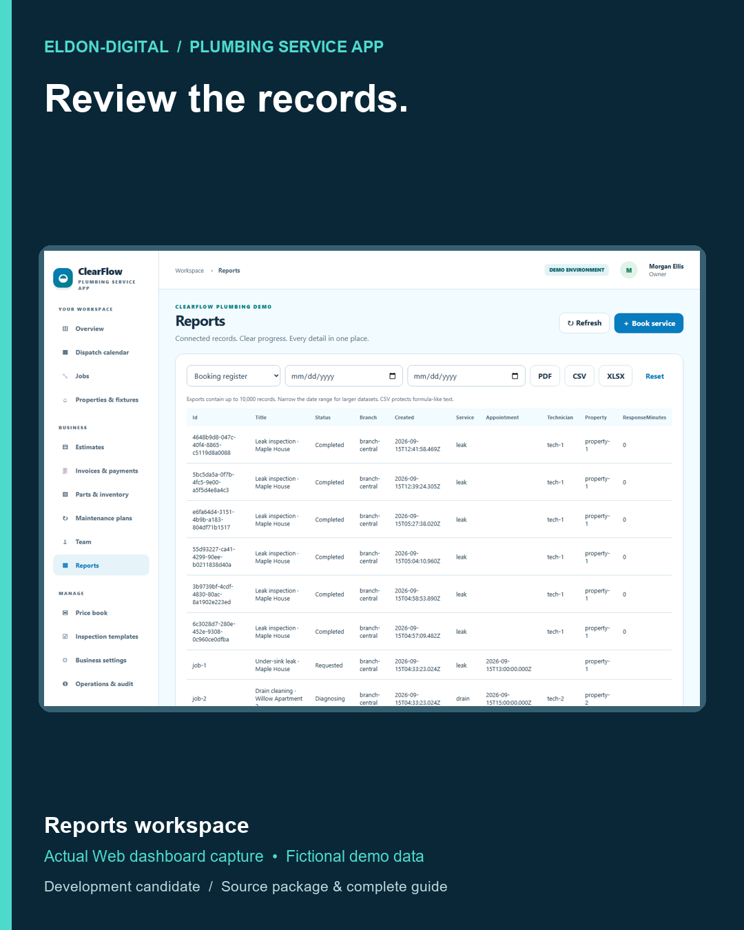Click the Operations & audit icon
This screenshot has width=744, height=930.
click(x=65, y=684)
